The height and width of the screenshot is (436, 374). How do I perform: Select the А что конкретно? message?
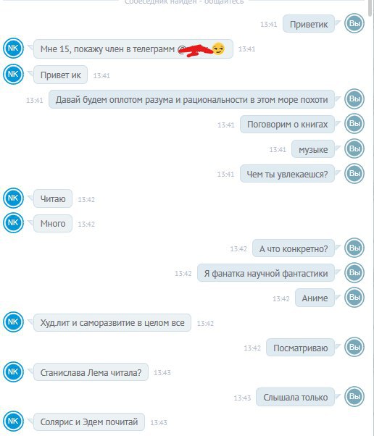coord(294,248)
